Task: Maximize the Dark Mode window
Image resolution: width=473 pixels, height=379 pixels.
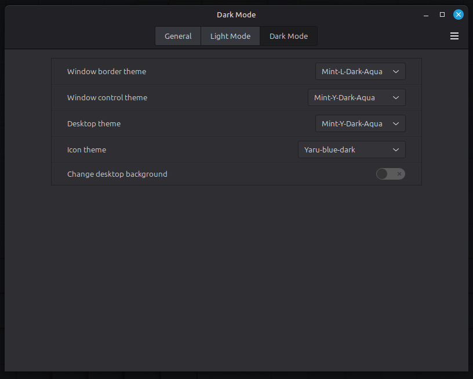Action: (x=442, y=14)
